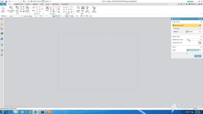
Task: Click the Specify Location row
Action: 187,25
